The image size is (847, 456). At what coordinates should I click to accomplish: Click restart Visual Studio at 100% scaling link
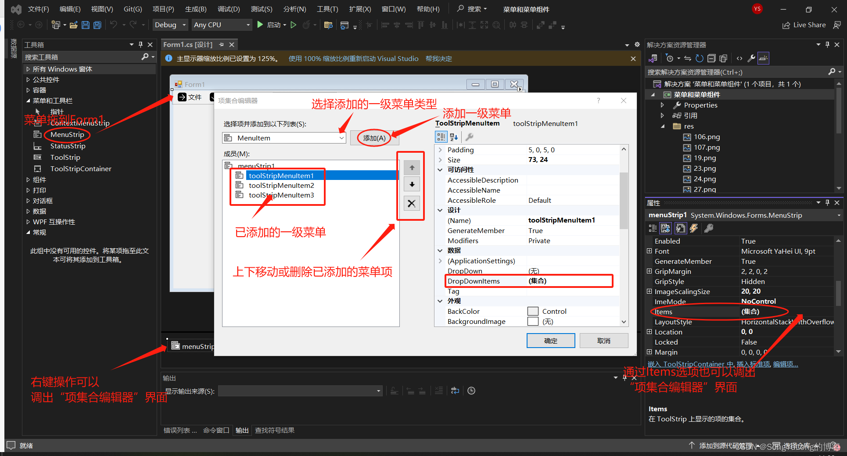point(353,58)
